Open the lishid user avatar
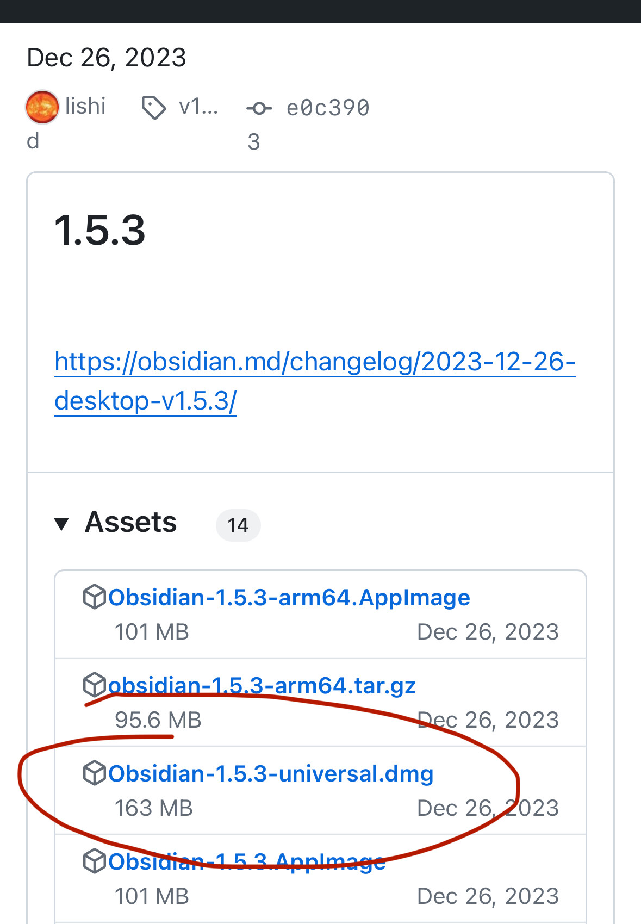The image size is (641, 924). point(42,107)
